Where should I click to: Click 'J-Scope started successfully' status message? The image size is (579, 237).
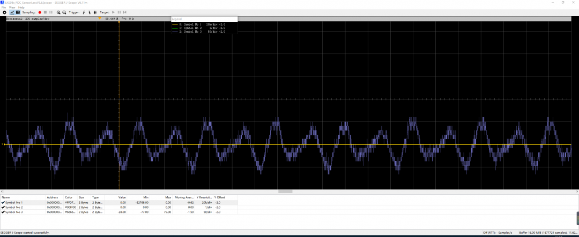pos(25,233)
